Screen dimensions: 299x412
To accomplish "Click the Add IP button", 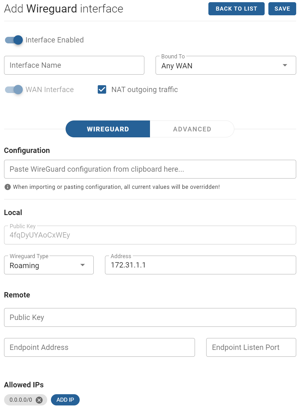I will click(x=65, y=400).
